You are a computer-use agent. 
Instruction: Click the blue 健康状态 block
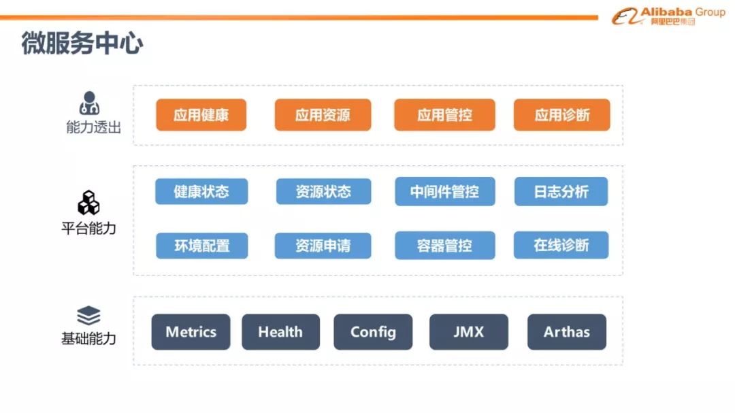(x=201, y=192)
